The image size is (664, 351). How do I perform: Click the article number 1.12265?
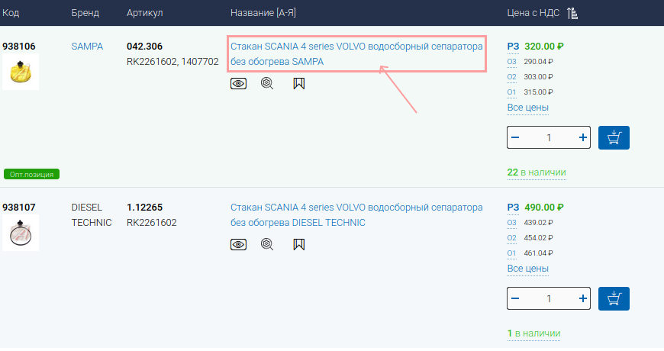[x=144, y=207]
